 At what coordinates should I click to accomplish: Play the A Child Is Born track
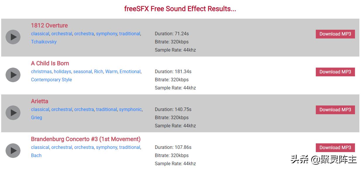pyautogui.click(x=13, y=75)
